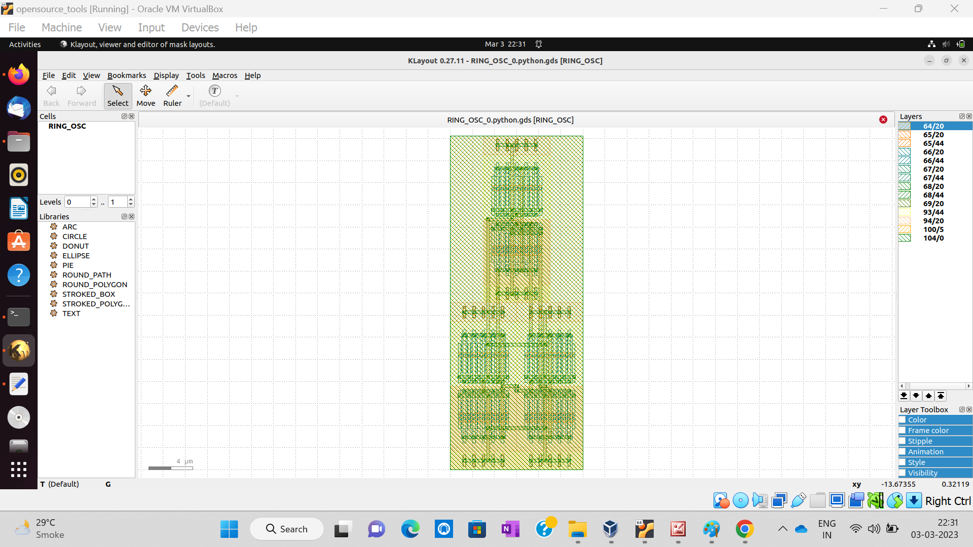Move layer to bottom arrow button
Image resolution: width=973 pixels, height=547 pixels.
(904, 396)
